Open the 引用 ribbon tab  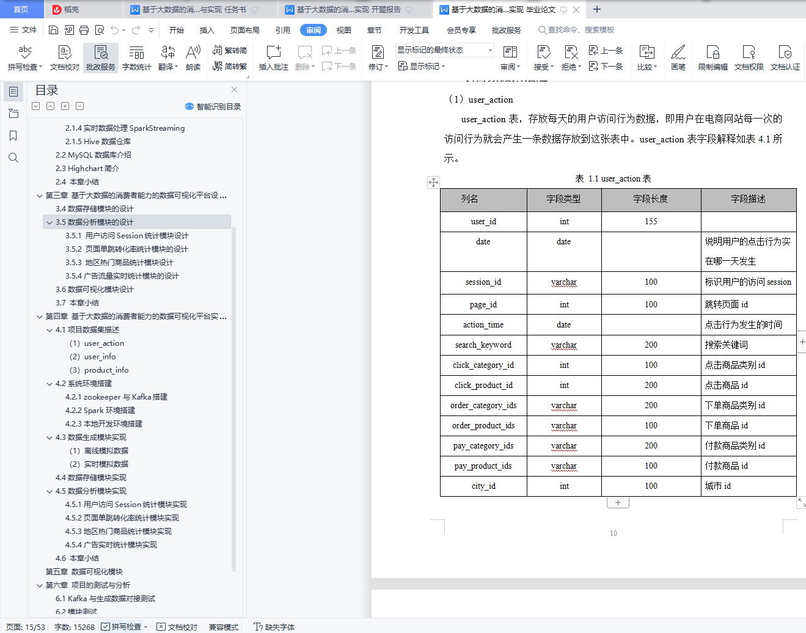(x=283, y=30)
